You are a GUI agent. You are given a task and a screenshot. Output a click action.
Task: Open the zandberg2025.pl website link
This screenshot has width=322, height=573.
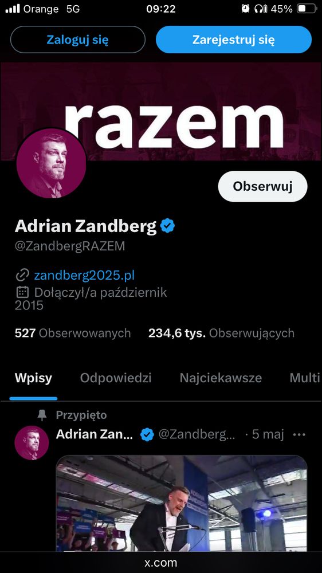(x=84, y=275)
